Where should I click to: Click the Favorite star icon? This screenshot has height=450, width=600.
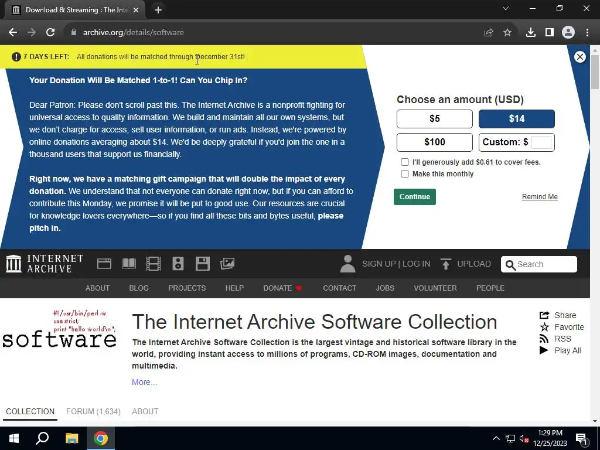tap(544, 327)
